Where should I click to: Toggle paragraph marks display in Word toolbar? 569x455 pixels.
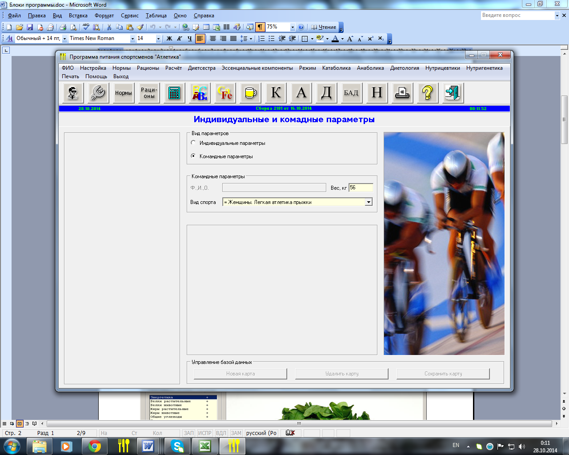coord(260,27)
